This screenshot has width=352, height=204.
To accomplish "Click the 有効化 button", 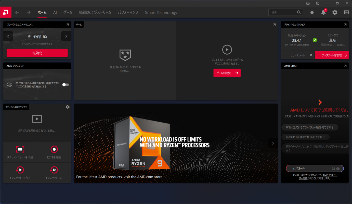I will pos(37,53).
